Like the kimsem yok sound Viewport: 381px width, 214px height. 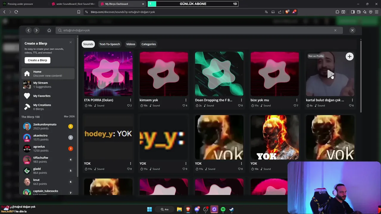(185, 106)
